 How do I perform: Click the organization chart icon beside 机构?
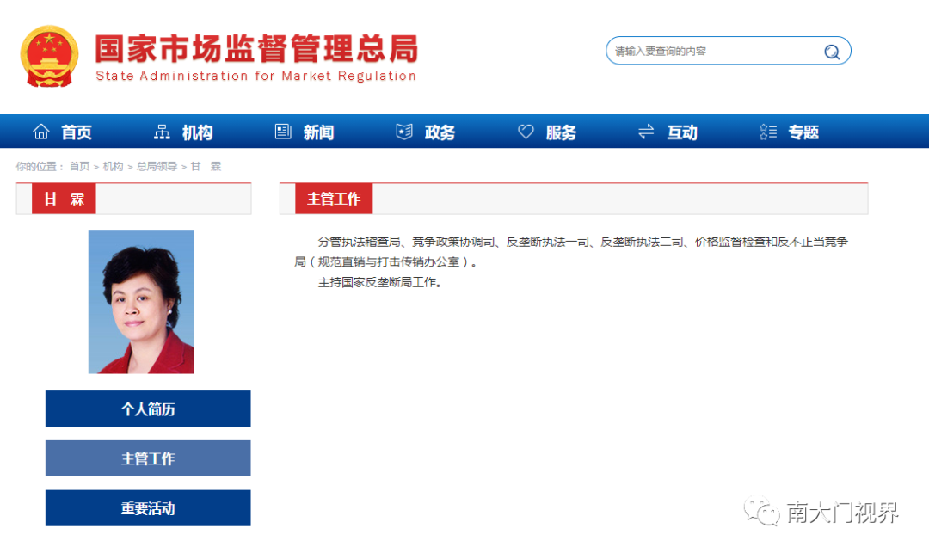tap(162, 132)
